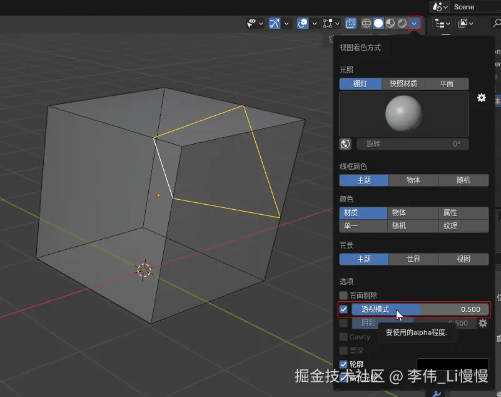Open shadow settings gear icon beside 阴影

[482, 323]
